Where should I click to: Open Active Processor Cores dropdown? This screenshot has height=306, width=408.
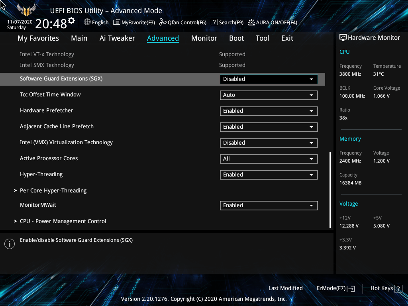(x=269, y=159)
